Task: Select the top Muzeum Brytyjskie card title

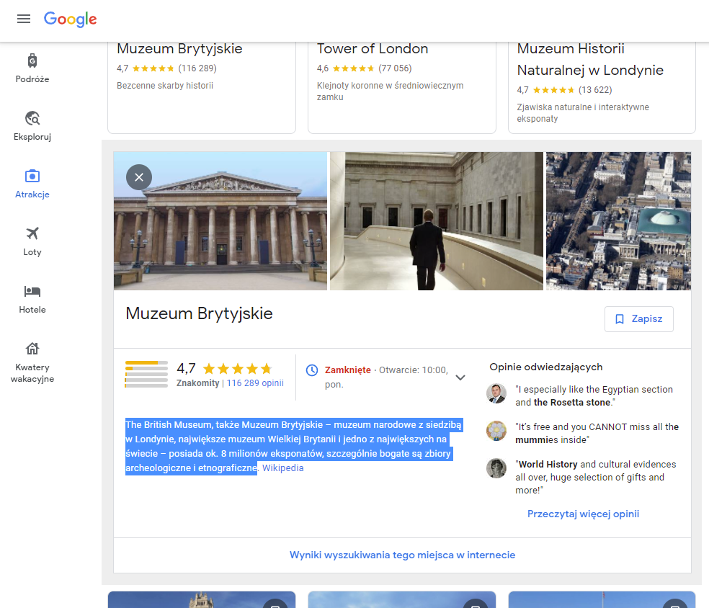Action: point(179,48)
